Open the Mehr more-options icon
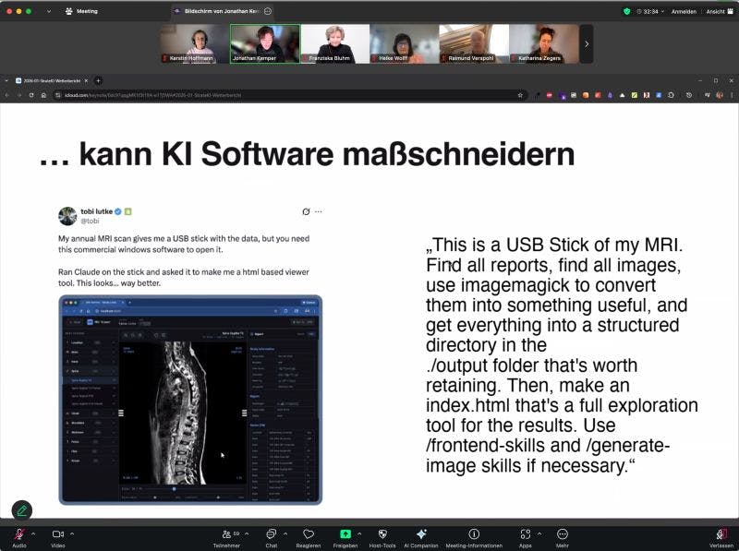This screenshot has height=551, width=739. [563, 534]
